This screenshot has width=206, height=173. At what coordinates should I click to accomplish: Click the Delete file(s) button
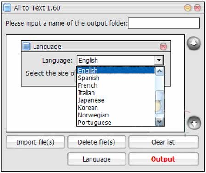97,142
